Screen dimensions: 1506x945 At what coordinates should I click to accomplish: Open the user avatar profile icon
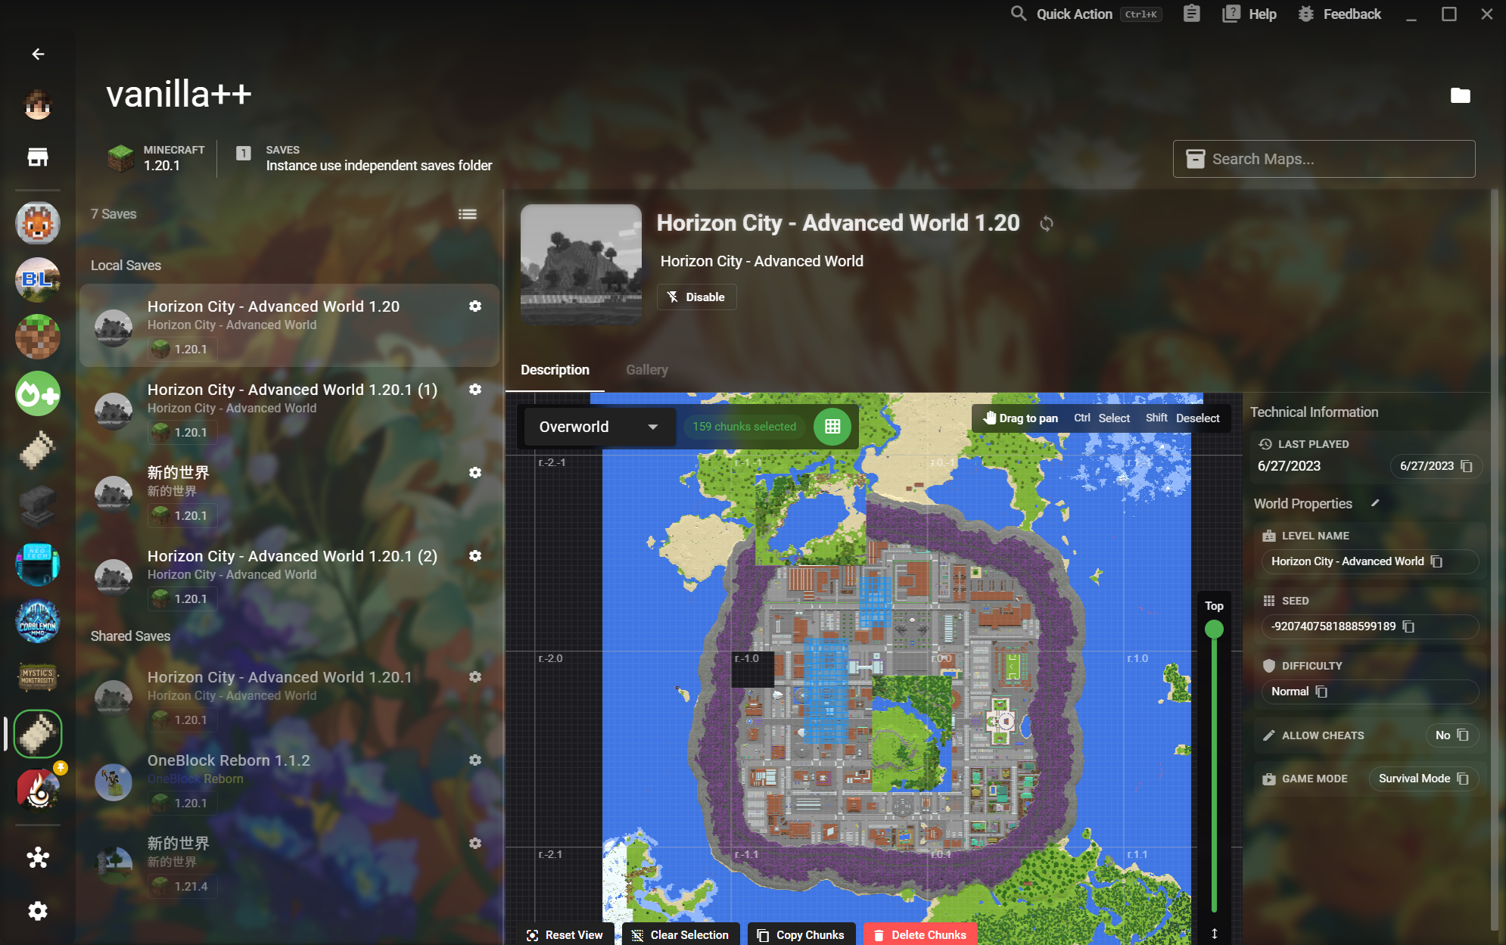coord(38,104)
